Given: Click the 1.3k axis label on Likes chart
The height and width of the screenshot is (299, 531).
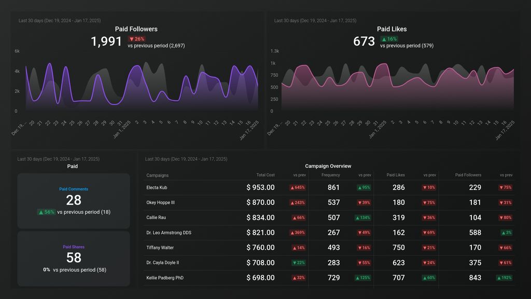Looking at the screenshot, I should pos(275,51).
